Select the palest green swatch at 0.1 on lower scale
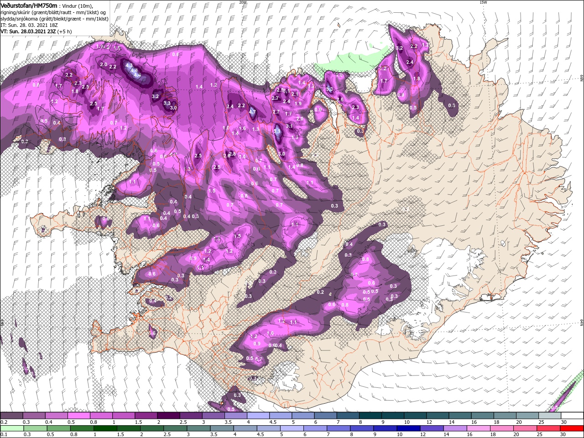Screen dimensions: 584x438 tap(12, 428)
